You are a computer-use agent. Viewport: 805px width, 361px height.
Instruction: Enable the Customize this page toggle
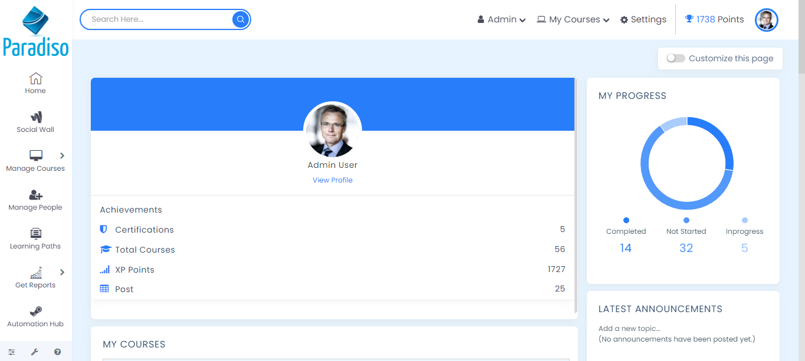[x=675, y=58]
